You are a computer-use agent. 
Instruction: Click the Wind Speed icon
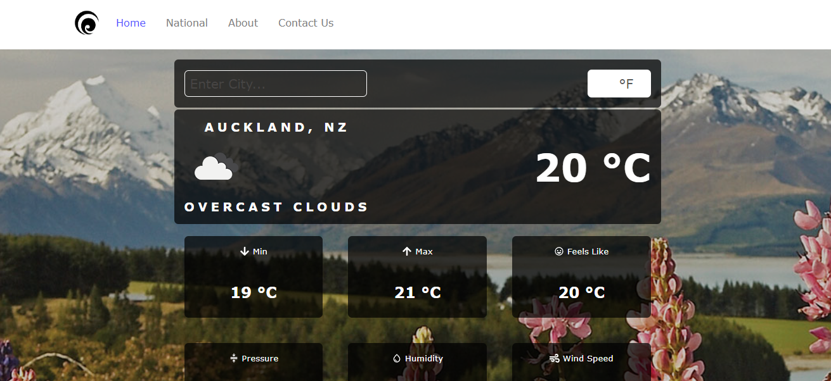coord(555,358)
